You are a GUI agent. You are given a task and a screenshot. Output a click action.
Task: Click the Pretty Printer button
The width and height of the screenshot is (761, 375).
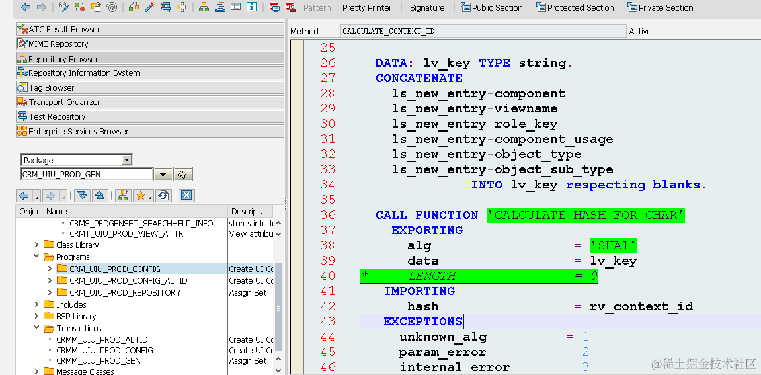point(366,7)
